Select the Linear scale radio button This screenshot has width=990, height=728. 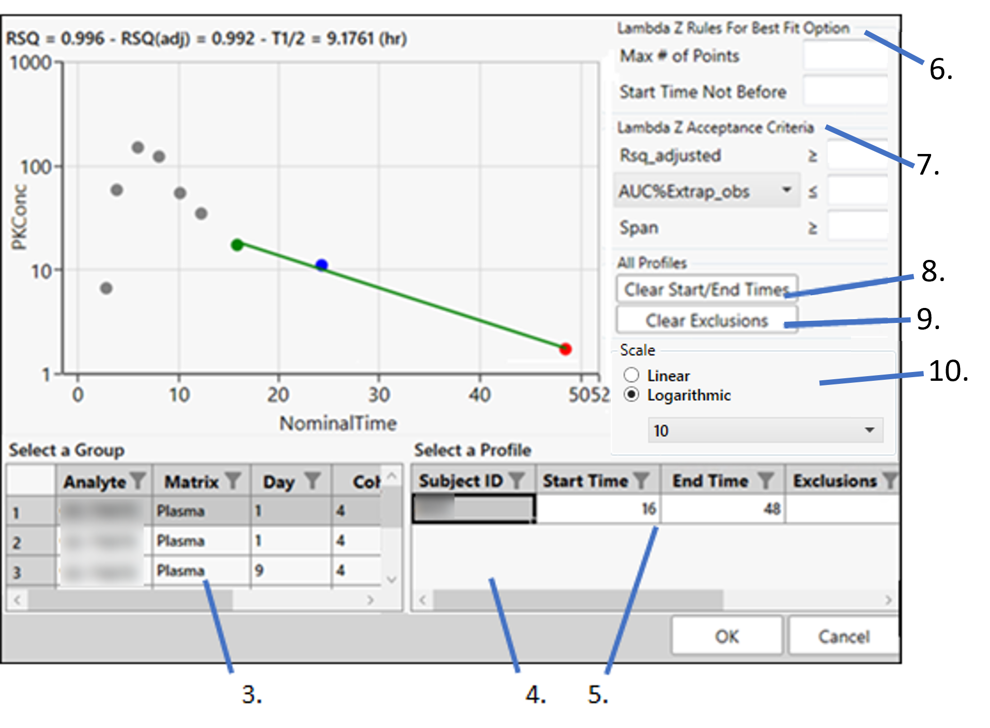click(x=631, y=375)
